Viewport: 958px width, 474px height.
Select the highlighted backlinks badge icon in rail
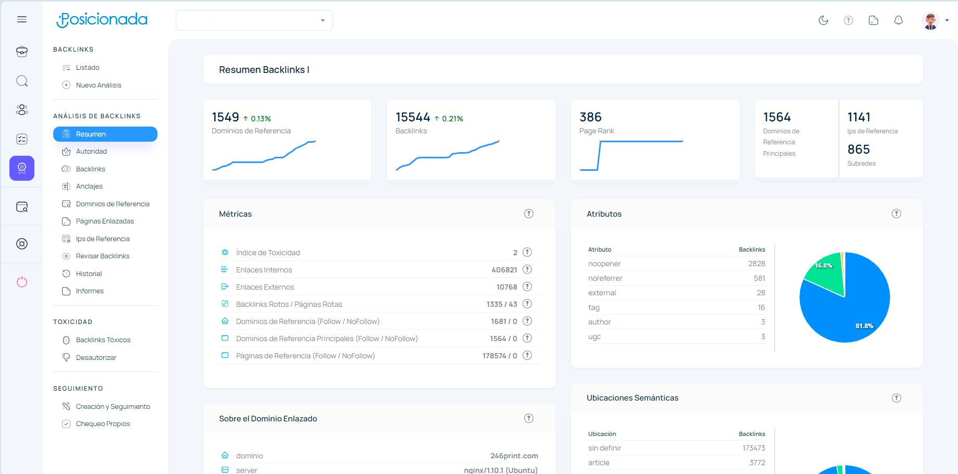coord(22,168)
